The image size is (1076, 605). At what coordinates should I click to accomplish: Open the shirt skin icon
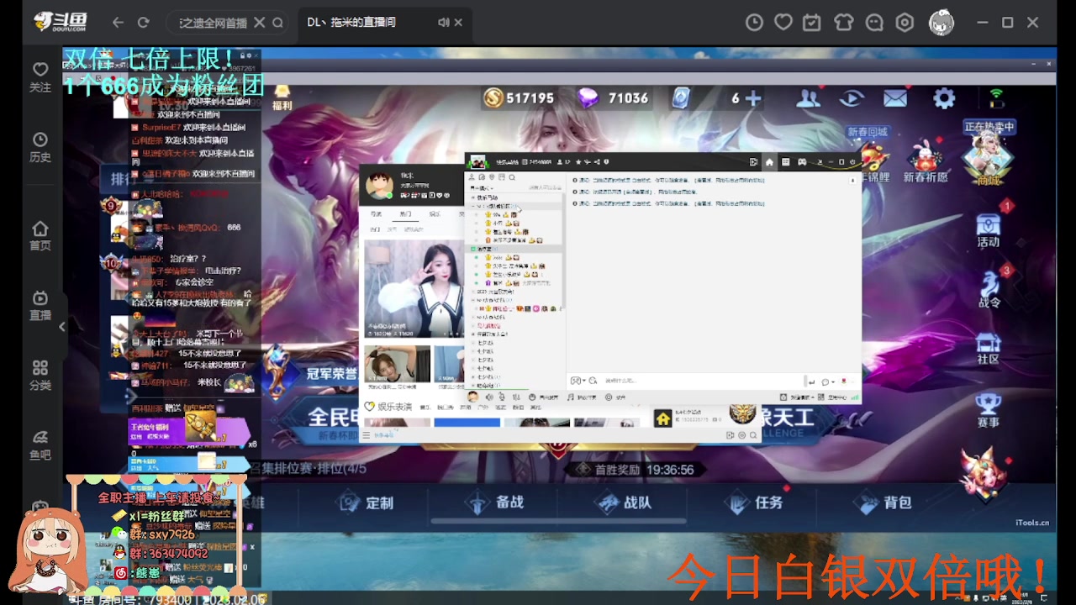843,23
